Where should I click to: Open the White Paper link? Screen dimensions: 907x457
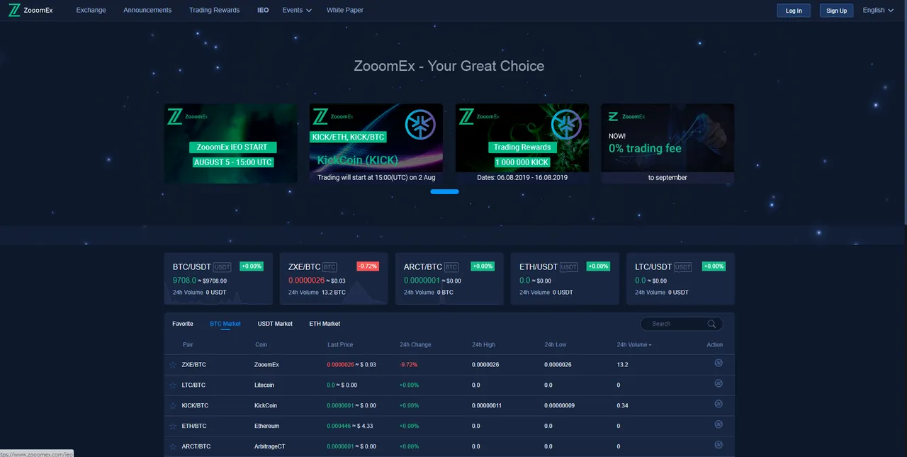tap(345, 10)
